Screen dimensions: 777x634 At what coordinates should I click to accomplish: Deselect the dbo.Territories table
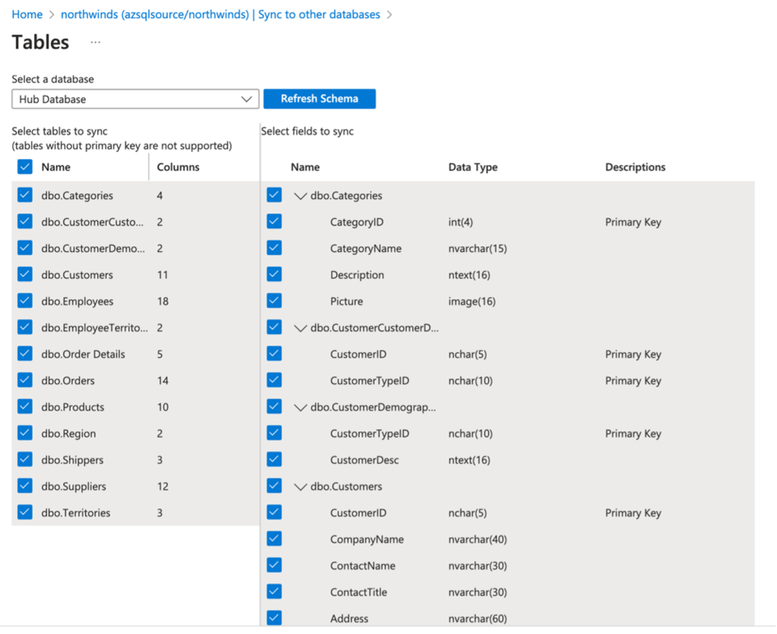(x=24, y=513)
